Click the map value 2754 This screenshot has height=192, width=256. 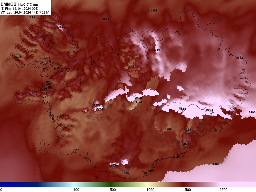pos(100,109)
